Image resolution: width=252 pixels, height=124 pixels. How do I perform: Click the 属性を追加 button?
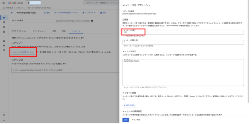point(129,106)
